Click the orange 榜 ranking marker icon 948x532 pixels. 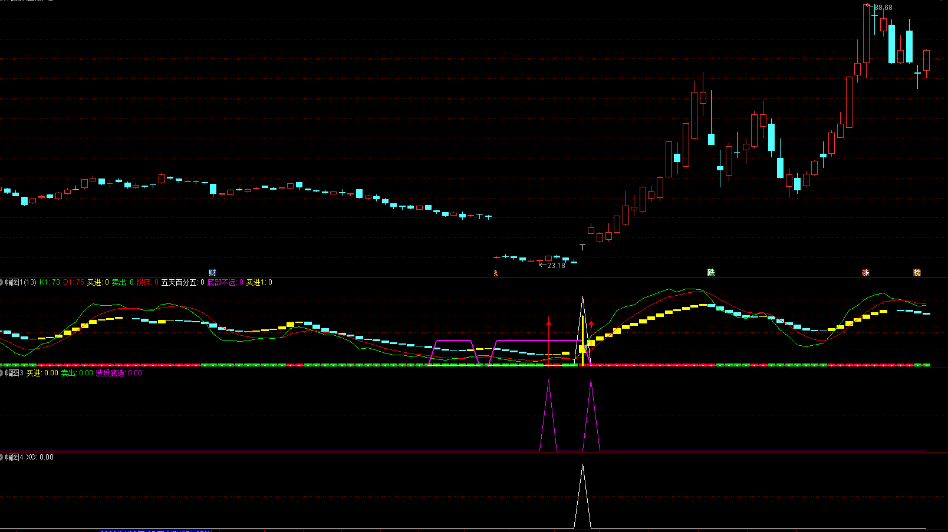pos(917,272)
